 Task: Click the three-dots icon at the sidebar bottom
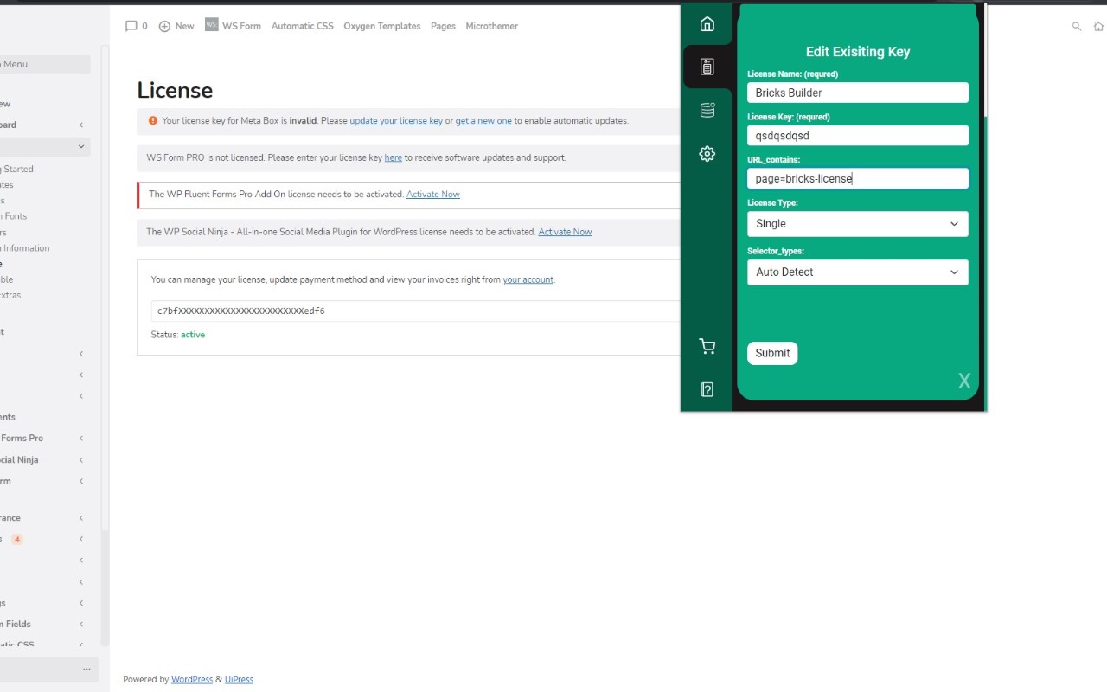click(86, 669)
